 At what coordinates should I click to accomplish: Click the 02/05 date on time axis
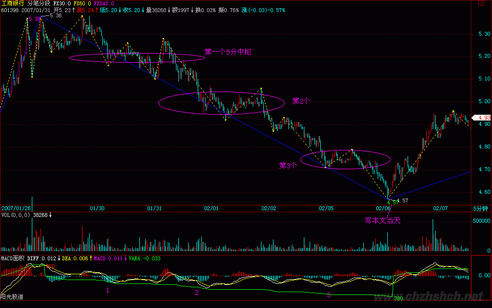coord(326,209)
